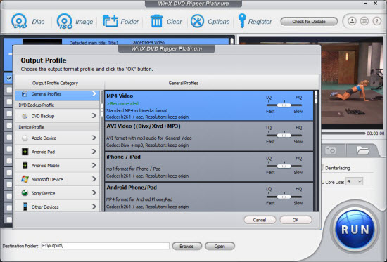Choose Microsoft Device category
Image resolution: width=387 pixels, height=262 pixels.
point(57,179)
